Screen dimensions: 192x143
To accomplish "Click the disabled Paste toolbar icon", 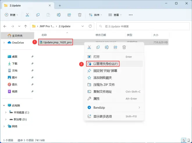I will (48, 15).
